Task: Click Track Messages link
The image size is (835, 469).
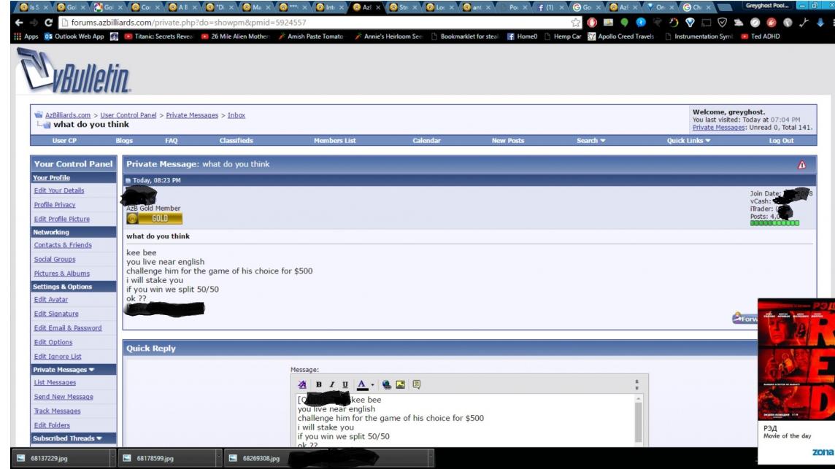Action: click(57, 411)
